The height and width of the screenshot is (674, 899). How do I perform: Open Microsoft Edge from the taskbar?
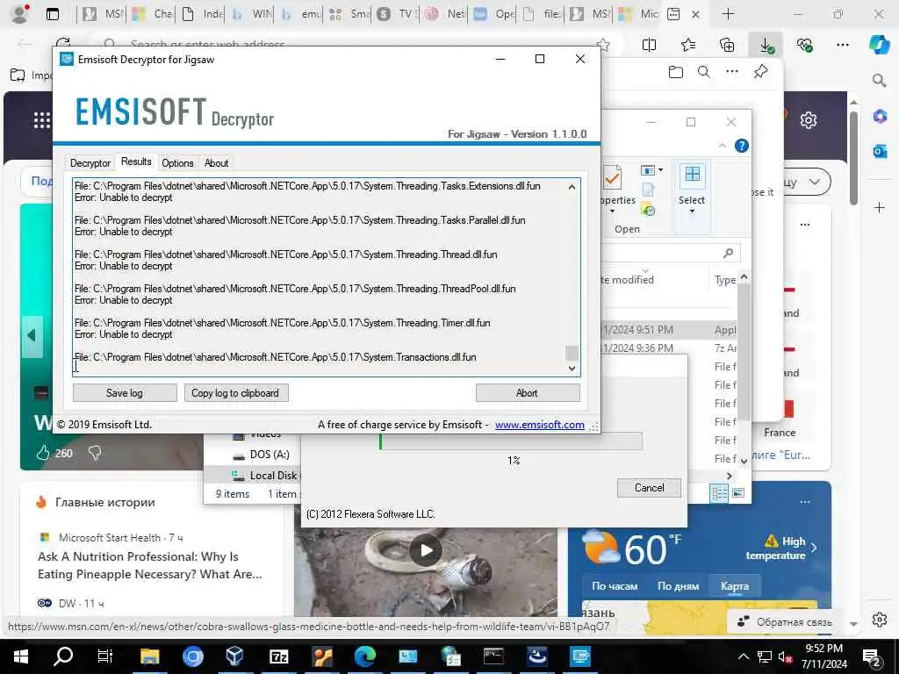pos(364,656)
